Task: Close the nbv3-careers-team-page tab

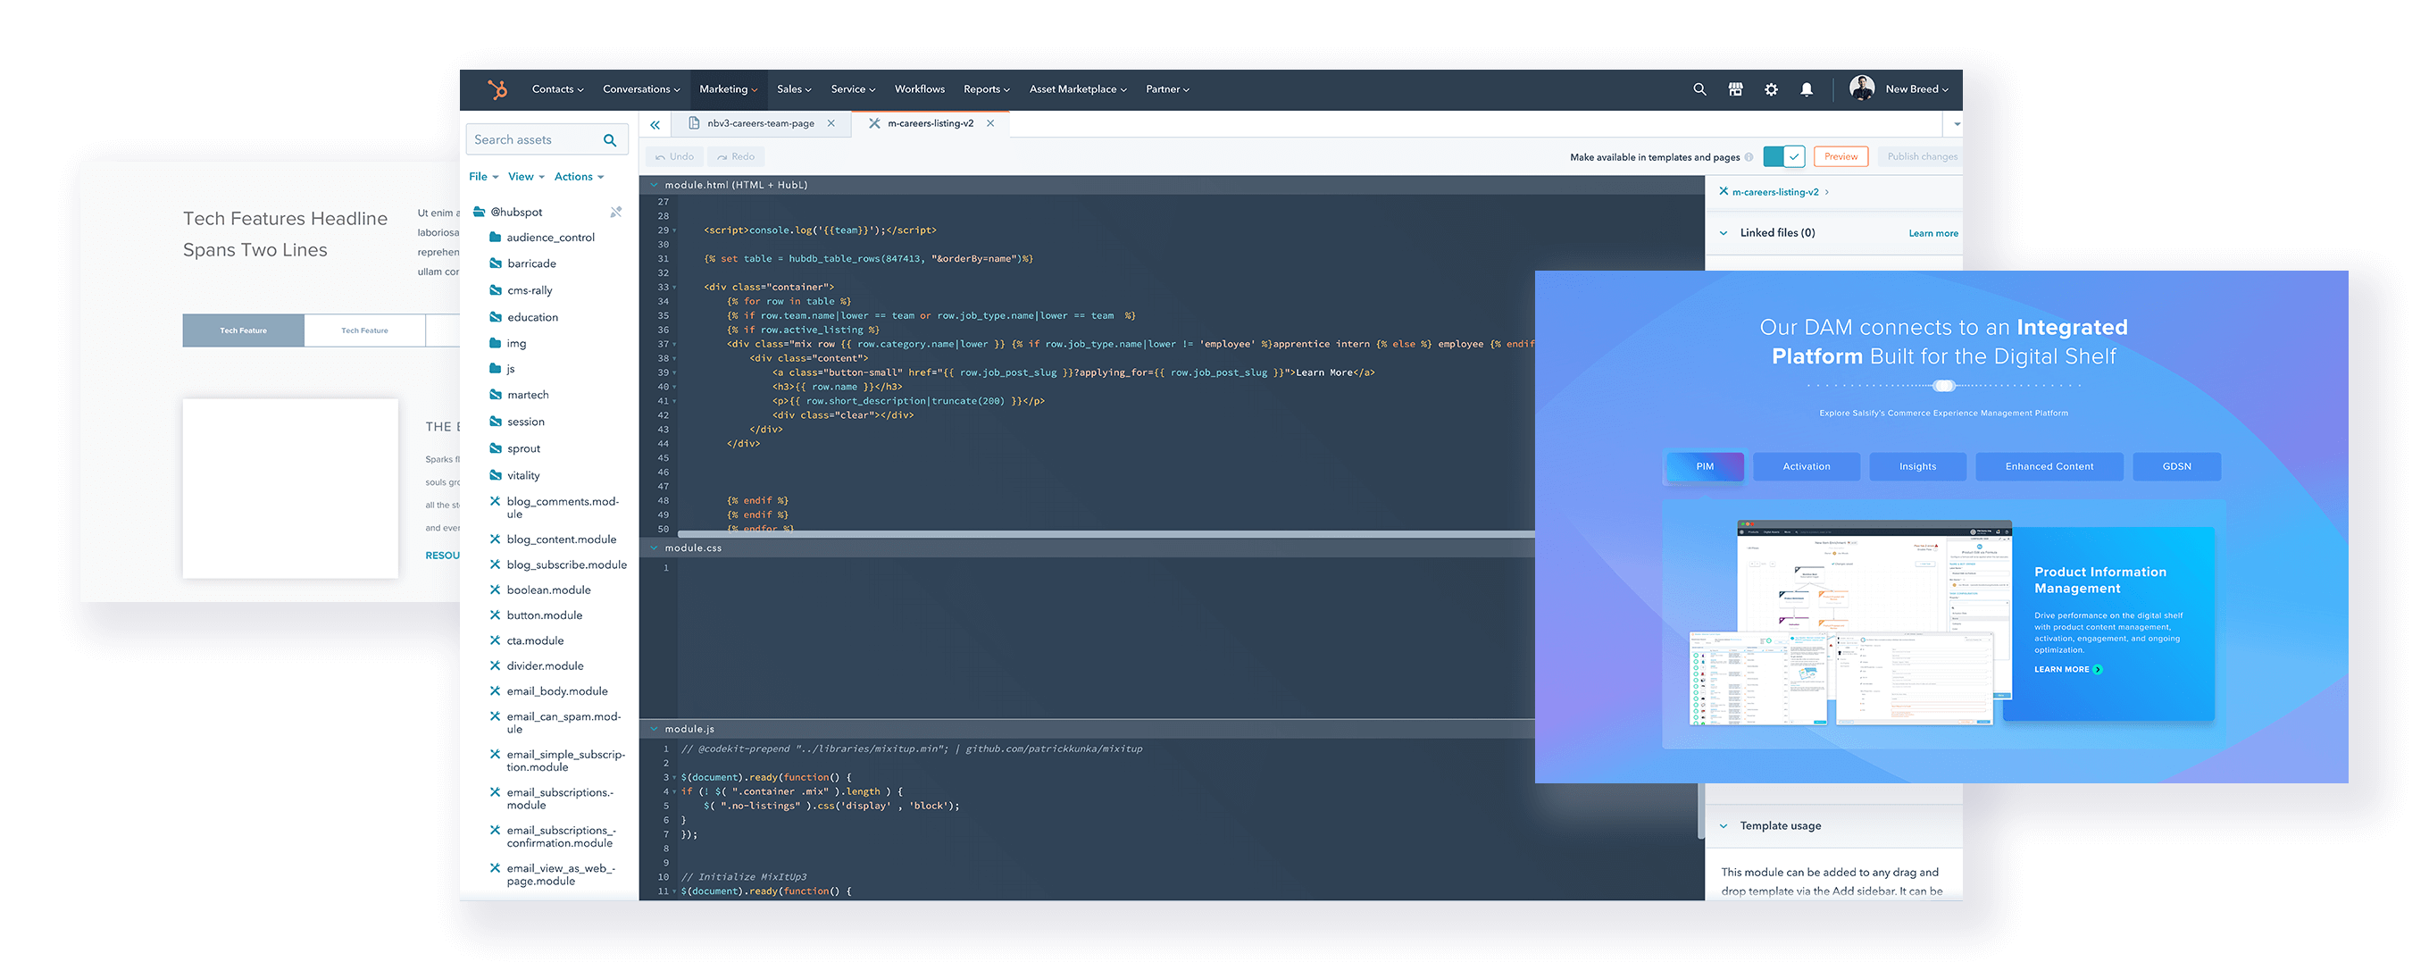Action: tap(831, 123)
